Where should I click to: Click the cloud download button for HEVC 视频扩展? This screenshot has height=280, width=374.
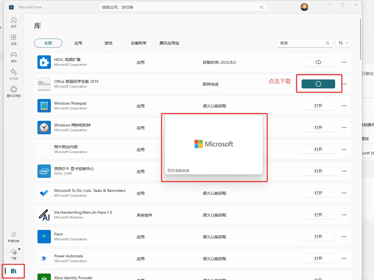tap(318, 62)
